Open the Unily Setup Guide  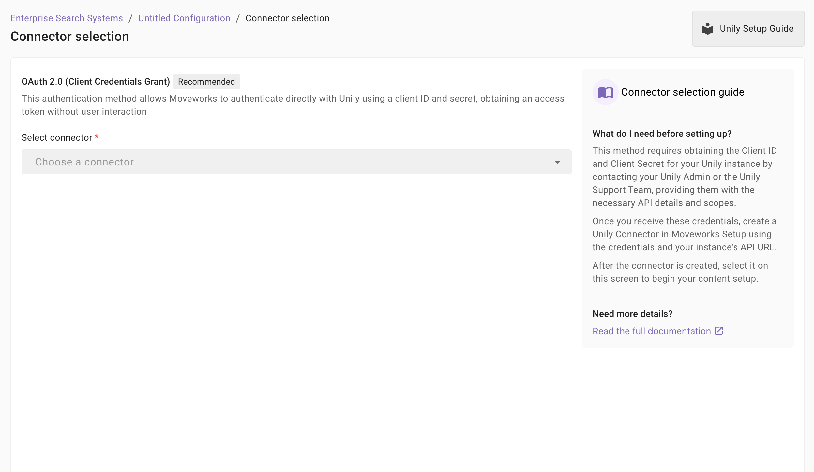(x=748, y=29)
